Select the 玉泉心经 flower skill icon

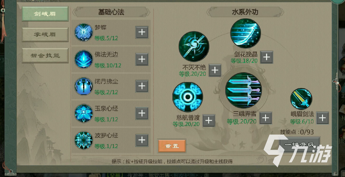tap(83, 113)
